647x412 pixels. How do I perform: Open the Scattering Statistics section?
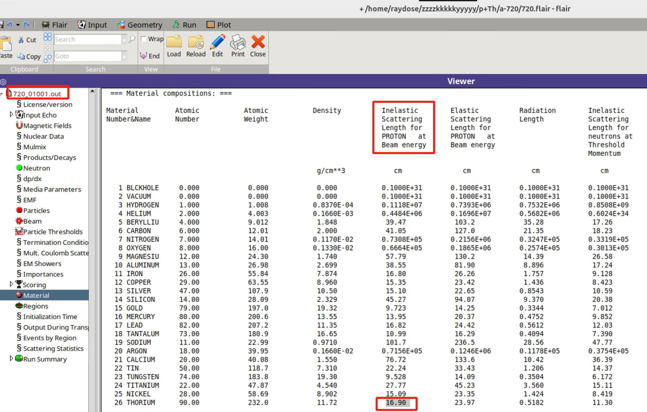pyautogui.click(x=50, y=348)
